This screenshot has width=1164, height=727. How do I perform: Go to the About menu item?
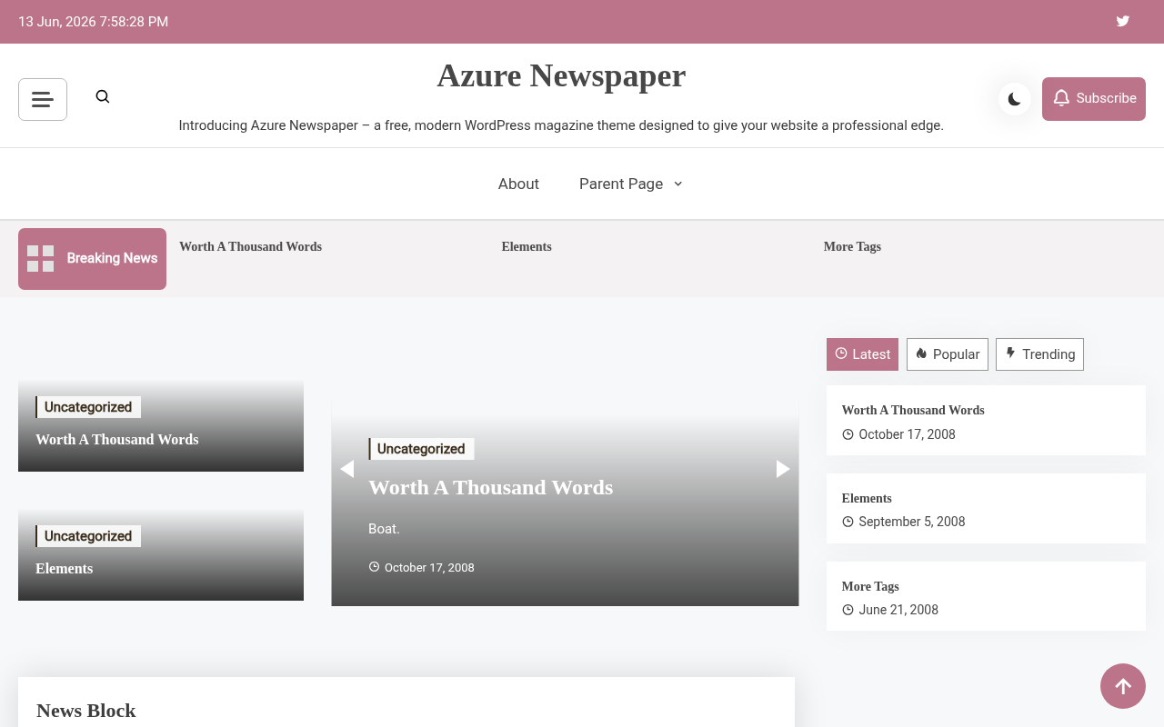(x=518, y=184)
